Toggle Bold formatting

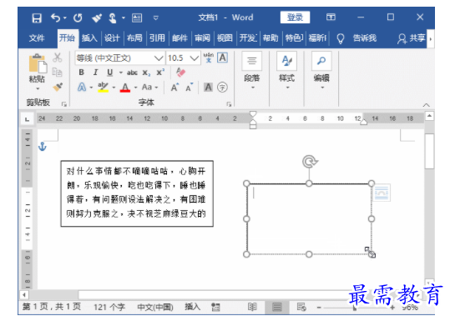(82, 73)
